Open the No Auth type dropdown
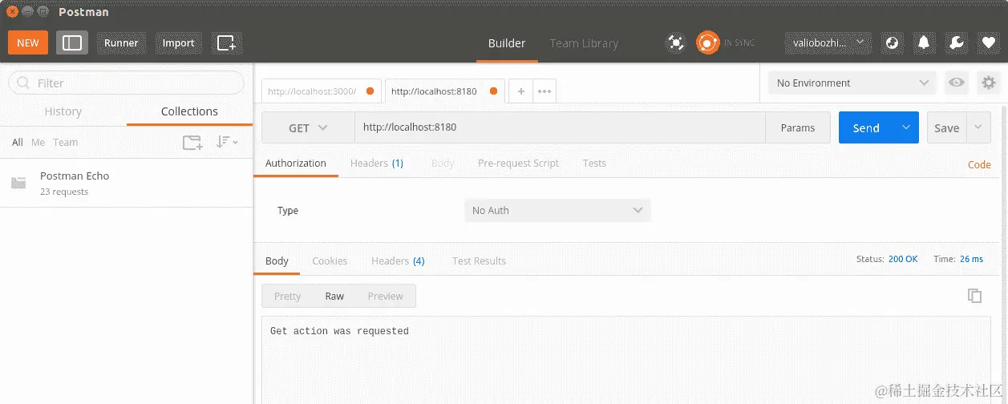Viewport: 1008px width, 404px height. pos(557,210)
